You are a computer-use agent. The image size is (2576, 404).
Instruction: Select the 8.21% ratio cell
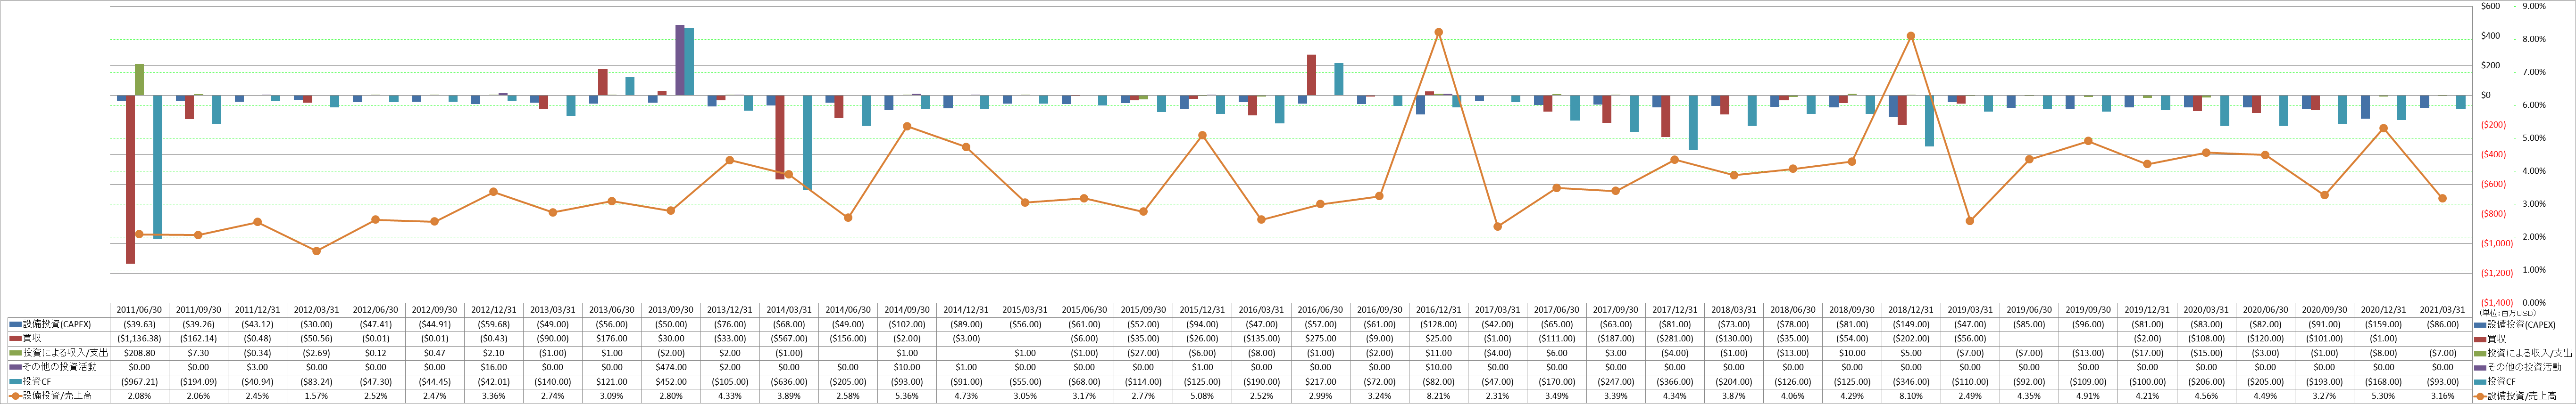pyautogui.click(x=1438, y=396)
